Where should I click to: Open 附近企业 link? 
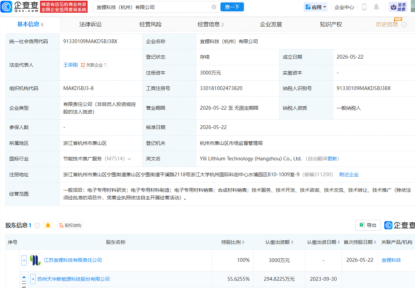click(x=349, y=175)
